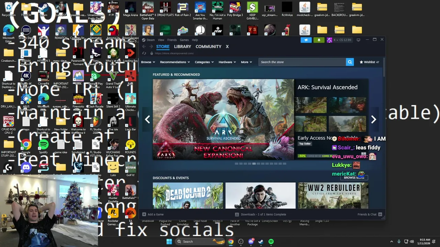Click Chrome icon in the taskbar
The height and width of the screenshot is (247, 440).
click(x=231, y=242)
